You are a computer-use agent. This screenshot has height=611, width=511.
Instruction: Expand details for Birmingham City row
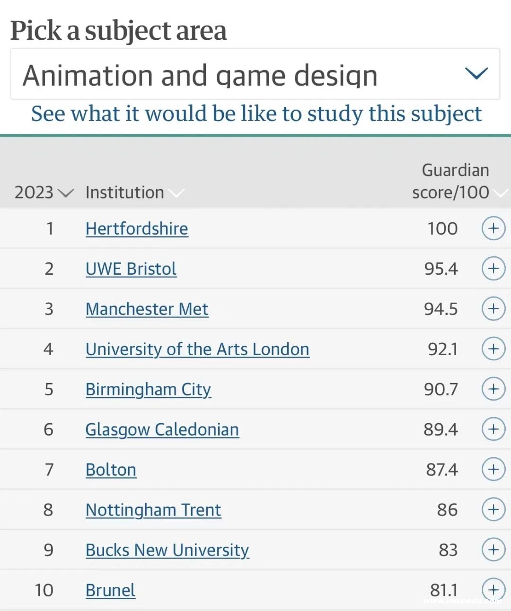pyautogui.click(x=493, y=389)
